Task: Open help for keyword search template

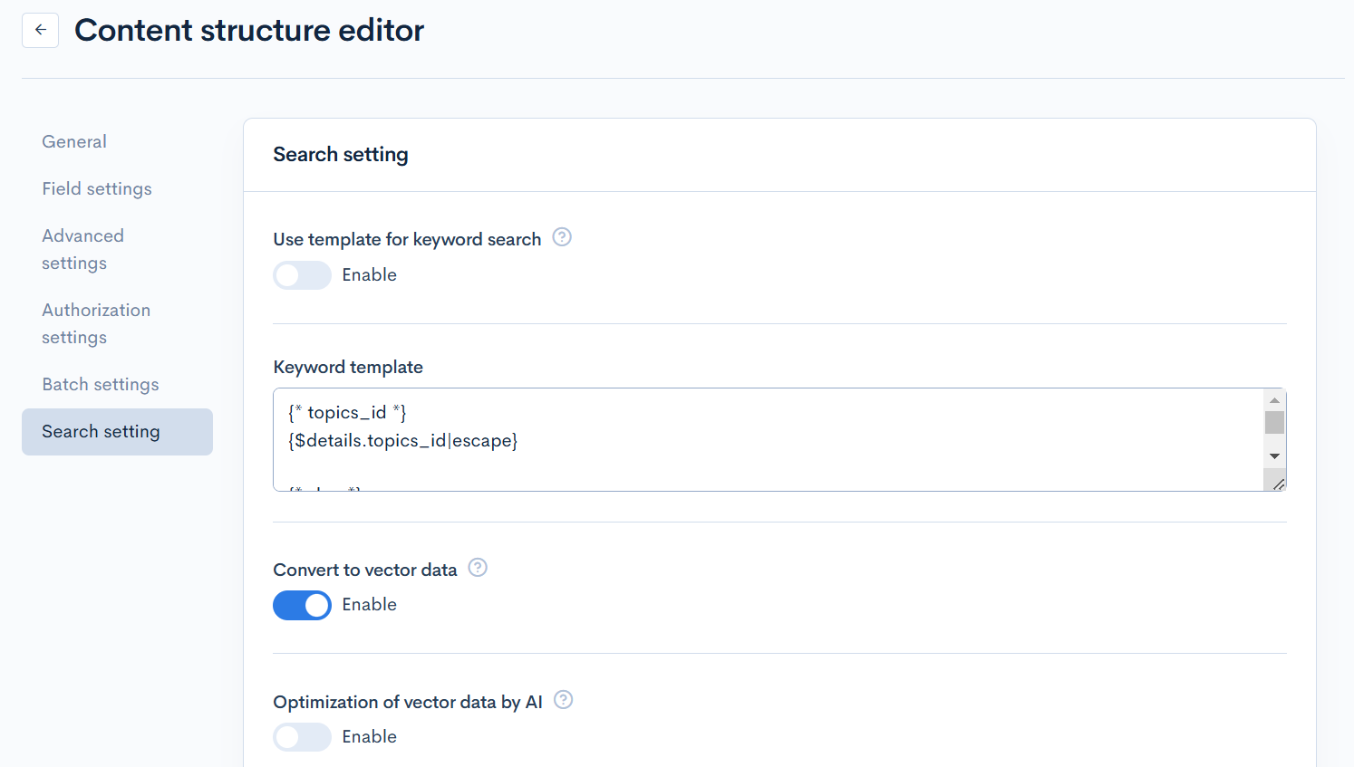Action: point(562,237)
